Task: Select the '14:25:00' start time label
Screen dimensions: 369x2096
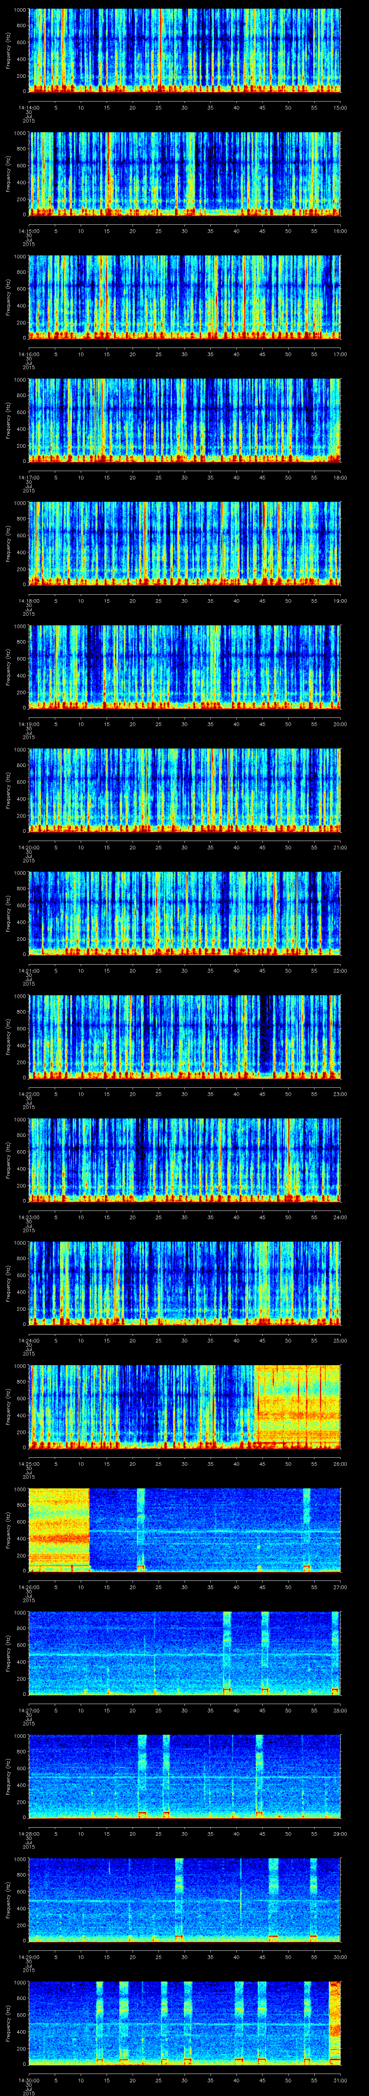Action: point(29,1463)
